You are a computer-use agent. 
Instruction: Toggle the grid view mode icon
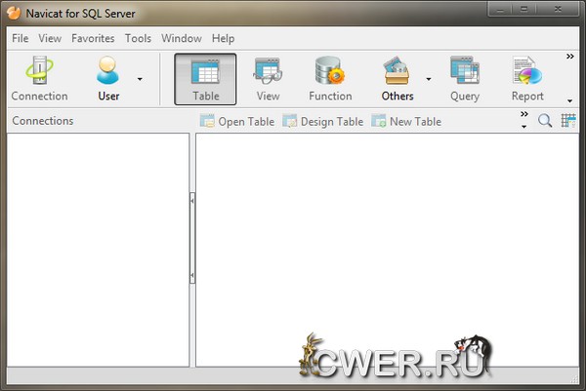tap(568, 122)
